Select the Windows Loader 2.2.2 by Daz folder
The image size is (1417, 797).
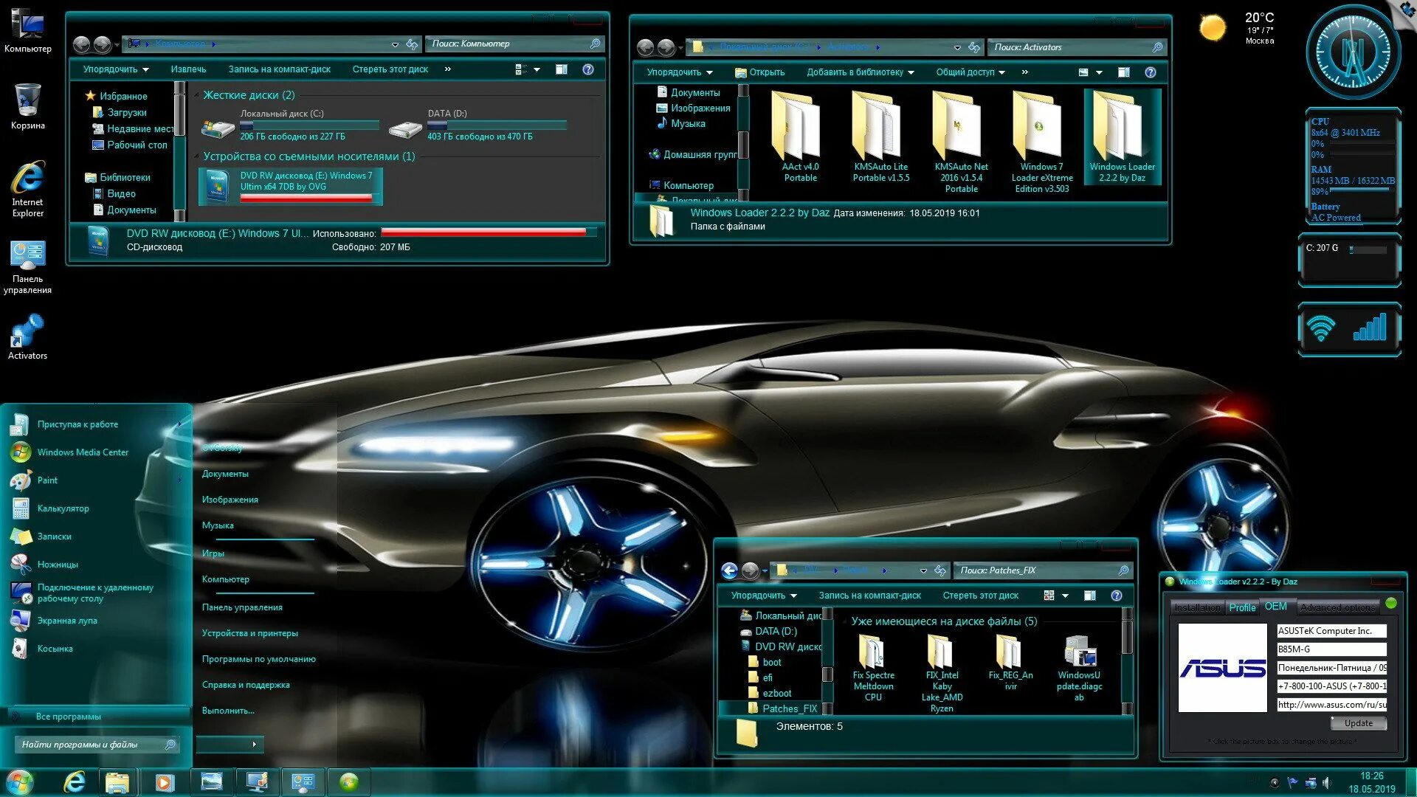(1123, 137)
